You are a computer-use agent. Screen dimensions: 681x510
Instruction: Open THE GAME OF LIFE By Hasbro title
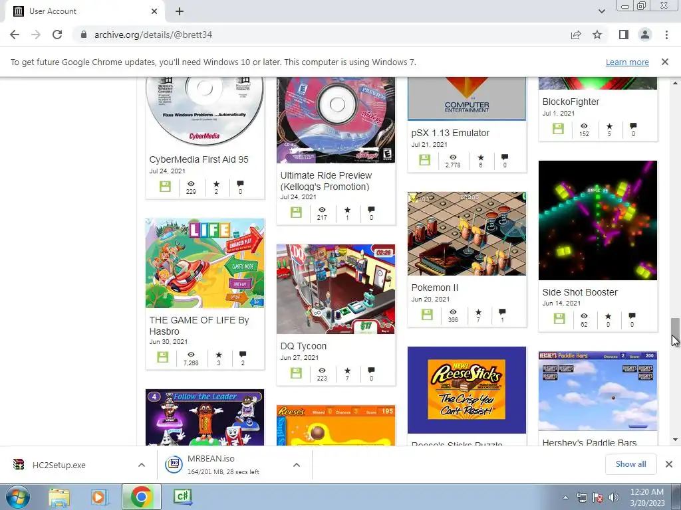(x=199, y=325)
